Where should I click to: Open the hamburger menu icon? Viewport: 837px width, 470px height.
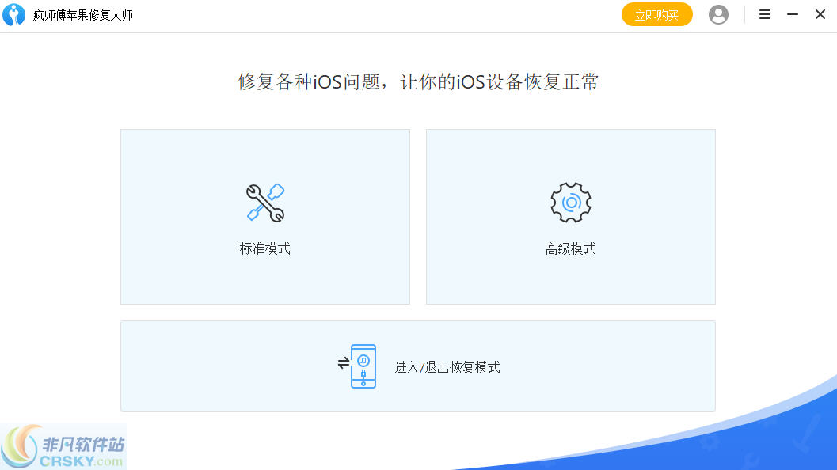(764, 14)
